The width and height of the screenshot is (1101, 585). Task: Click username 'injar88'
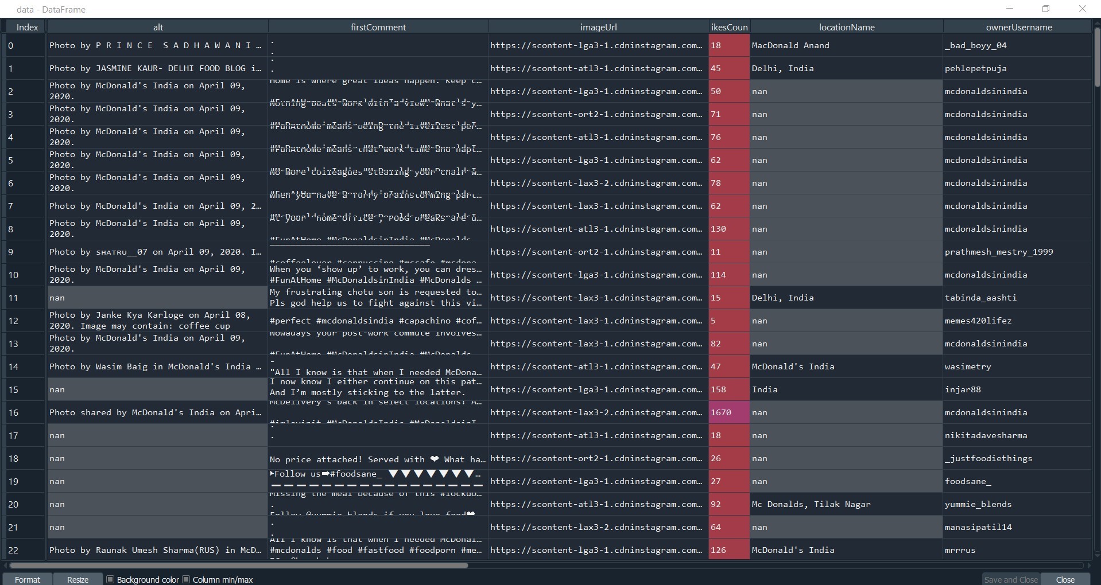1017,389
